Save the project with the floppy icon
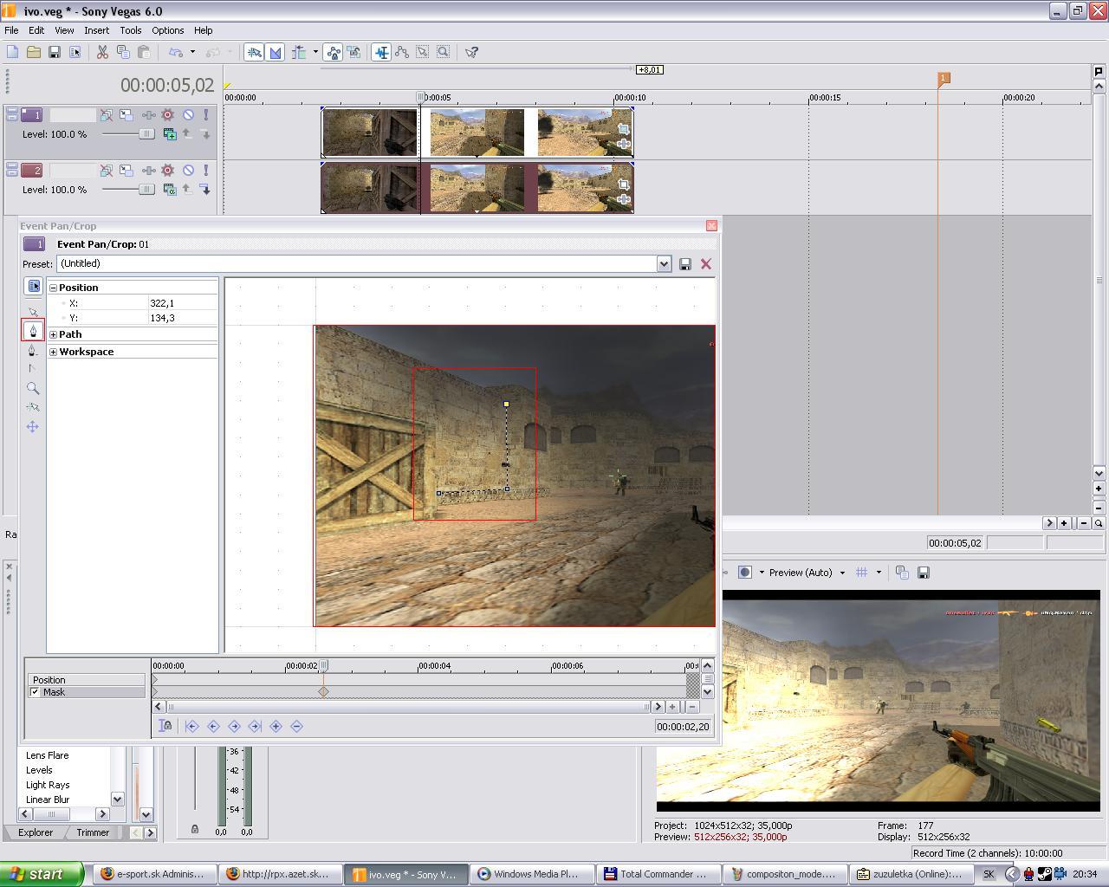The height and width of the screenshot is (887, 1109). [x=54, y=52]
